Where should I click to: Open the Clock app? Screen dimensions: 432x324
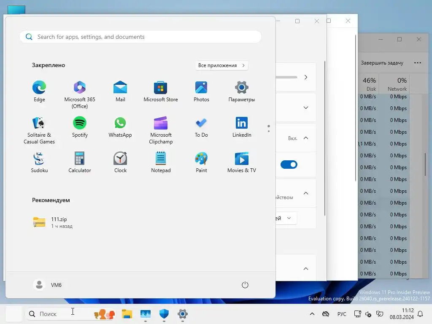pos(120,162)
